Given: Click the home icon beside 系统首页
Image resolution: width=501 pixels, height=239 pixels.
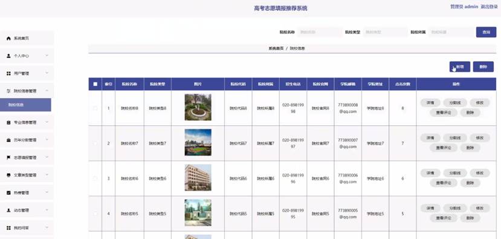Looking at the screenshot, I should click(x=8, y=38).
